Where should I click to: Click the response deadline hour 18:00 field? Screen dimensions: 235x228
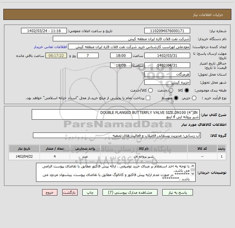click(121, 55)
